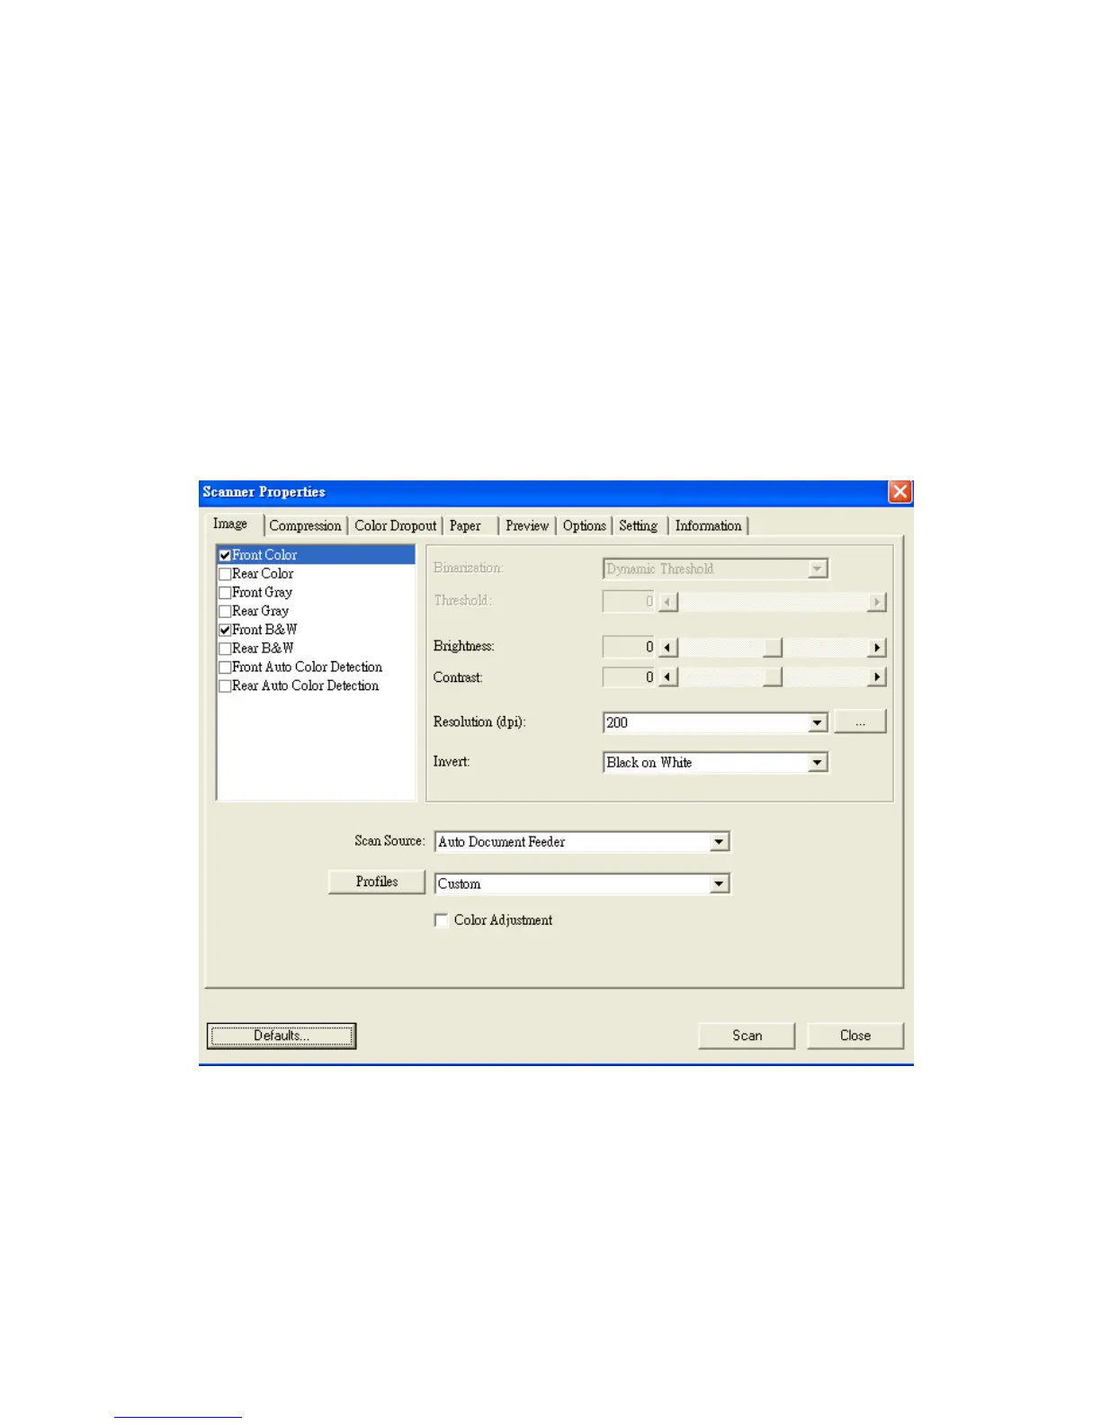Screen dimensions: 1101x1425
Task: Click the disabled Threshold slider track
Action: click(x=773, y=602)
